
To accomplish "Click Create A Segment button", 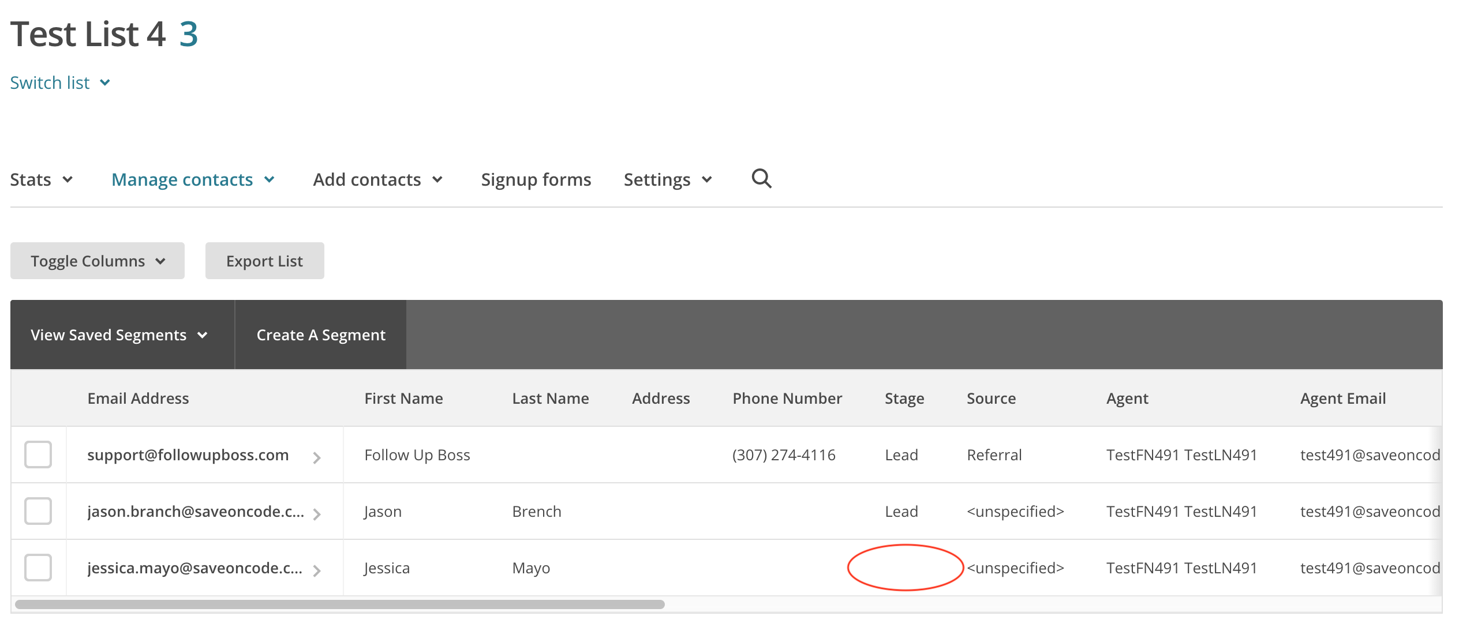I will point(321,335).
